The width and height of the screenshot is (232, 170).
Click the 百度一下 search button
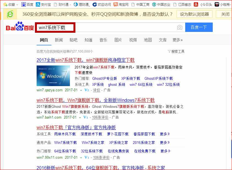[199, 27]
